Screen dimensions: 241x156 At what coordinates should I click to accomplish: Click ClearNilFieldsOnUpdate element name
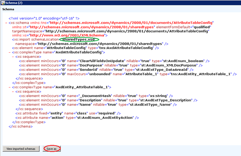pyautogui.click(x=102, y=61)
